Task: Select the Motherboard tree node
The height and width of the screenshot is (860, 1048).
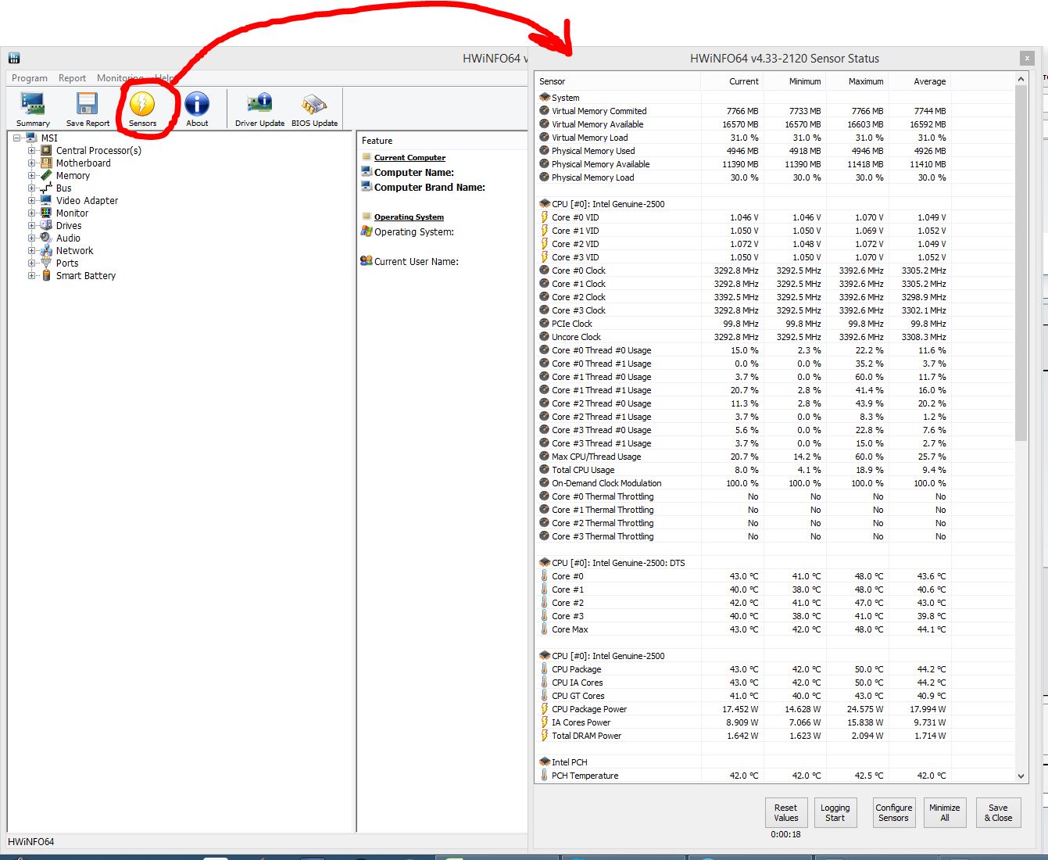Action: tap(83, 163)
